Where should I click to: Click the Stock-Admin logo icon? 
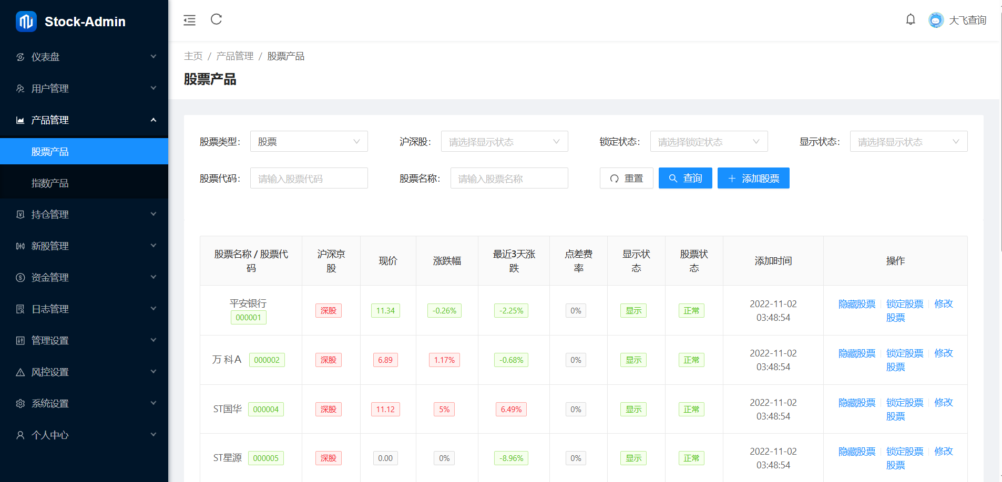tap(26, 22)
